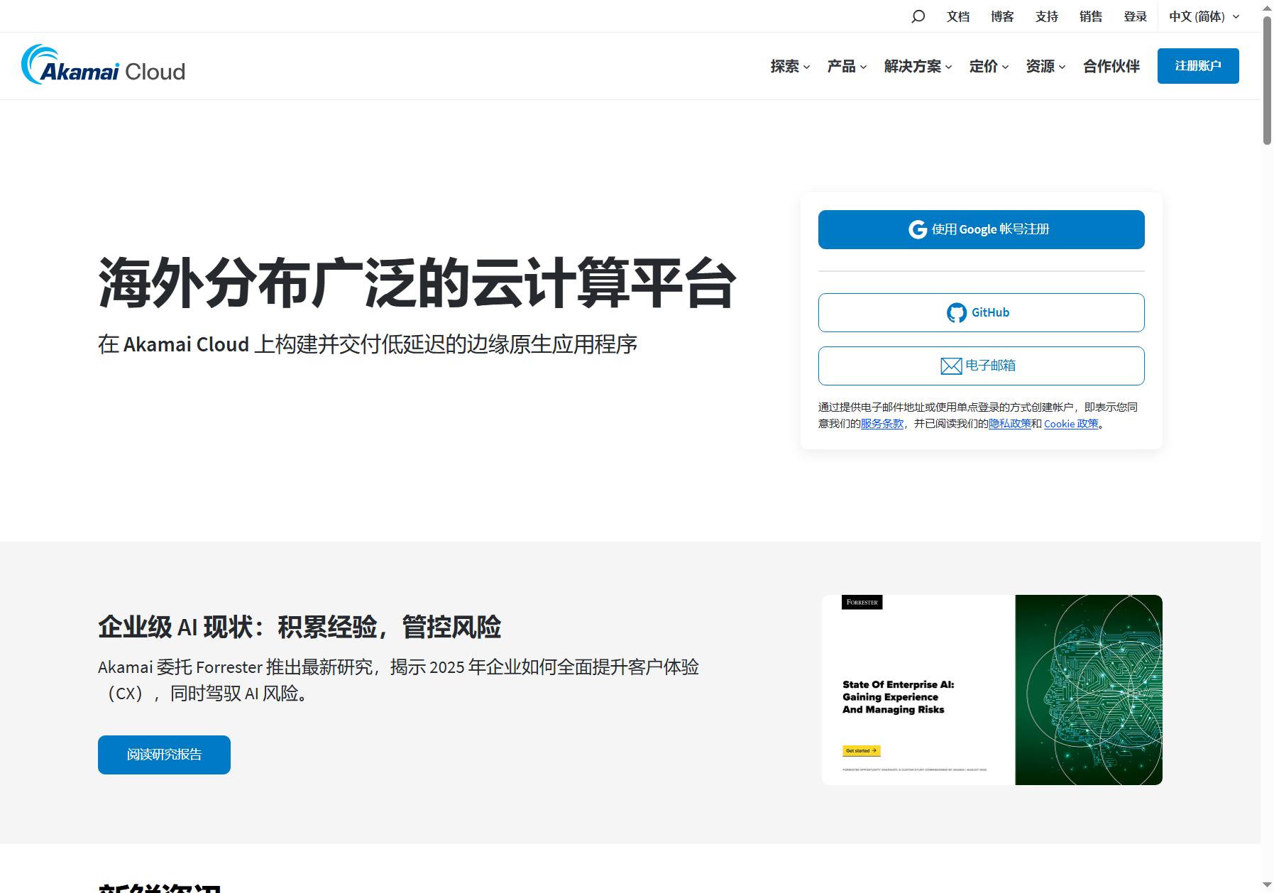Sign up with the 电子邮箱 button
The image size is (1274, 893).
point(981,366)
